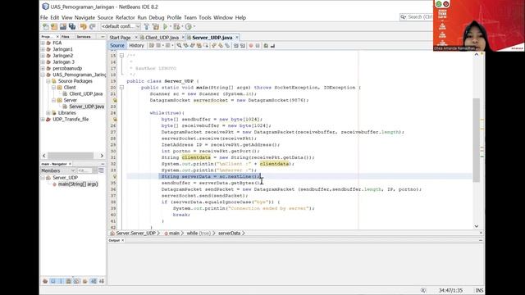Collapse the code fold at line 20
Screen dimensions: 525x295
pos(121,88)
